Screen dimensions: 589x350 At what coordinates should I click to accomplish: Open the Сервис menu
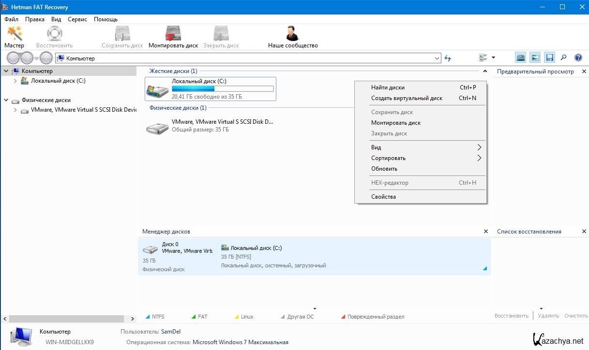pyautogui.click(x=77, y=19)
